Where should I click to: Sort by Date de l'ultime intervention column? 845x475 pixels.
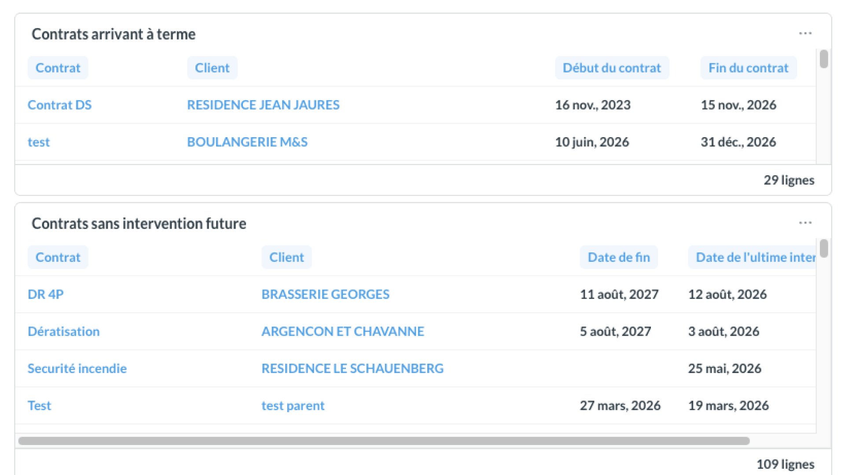pyautogui.click(x=752, y=257)
